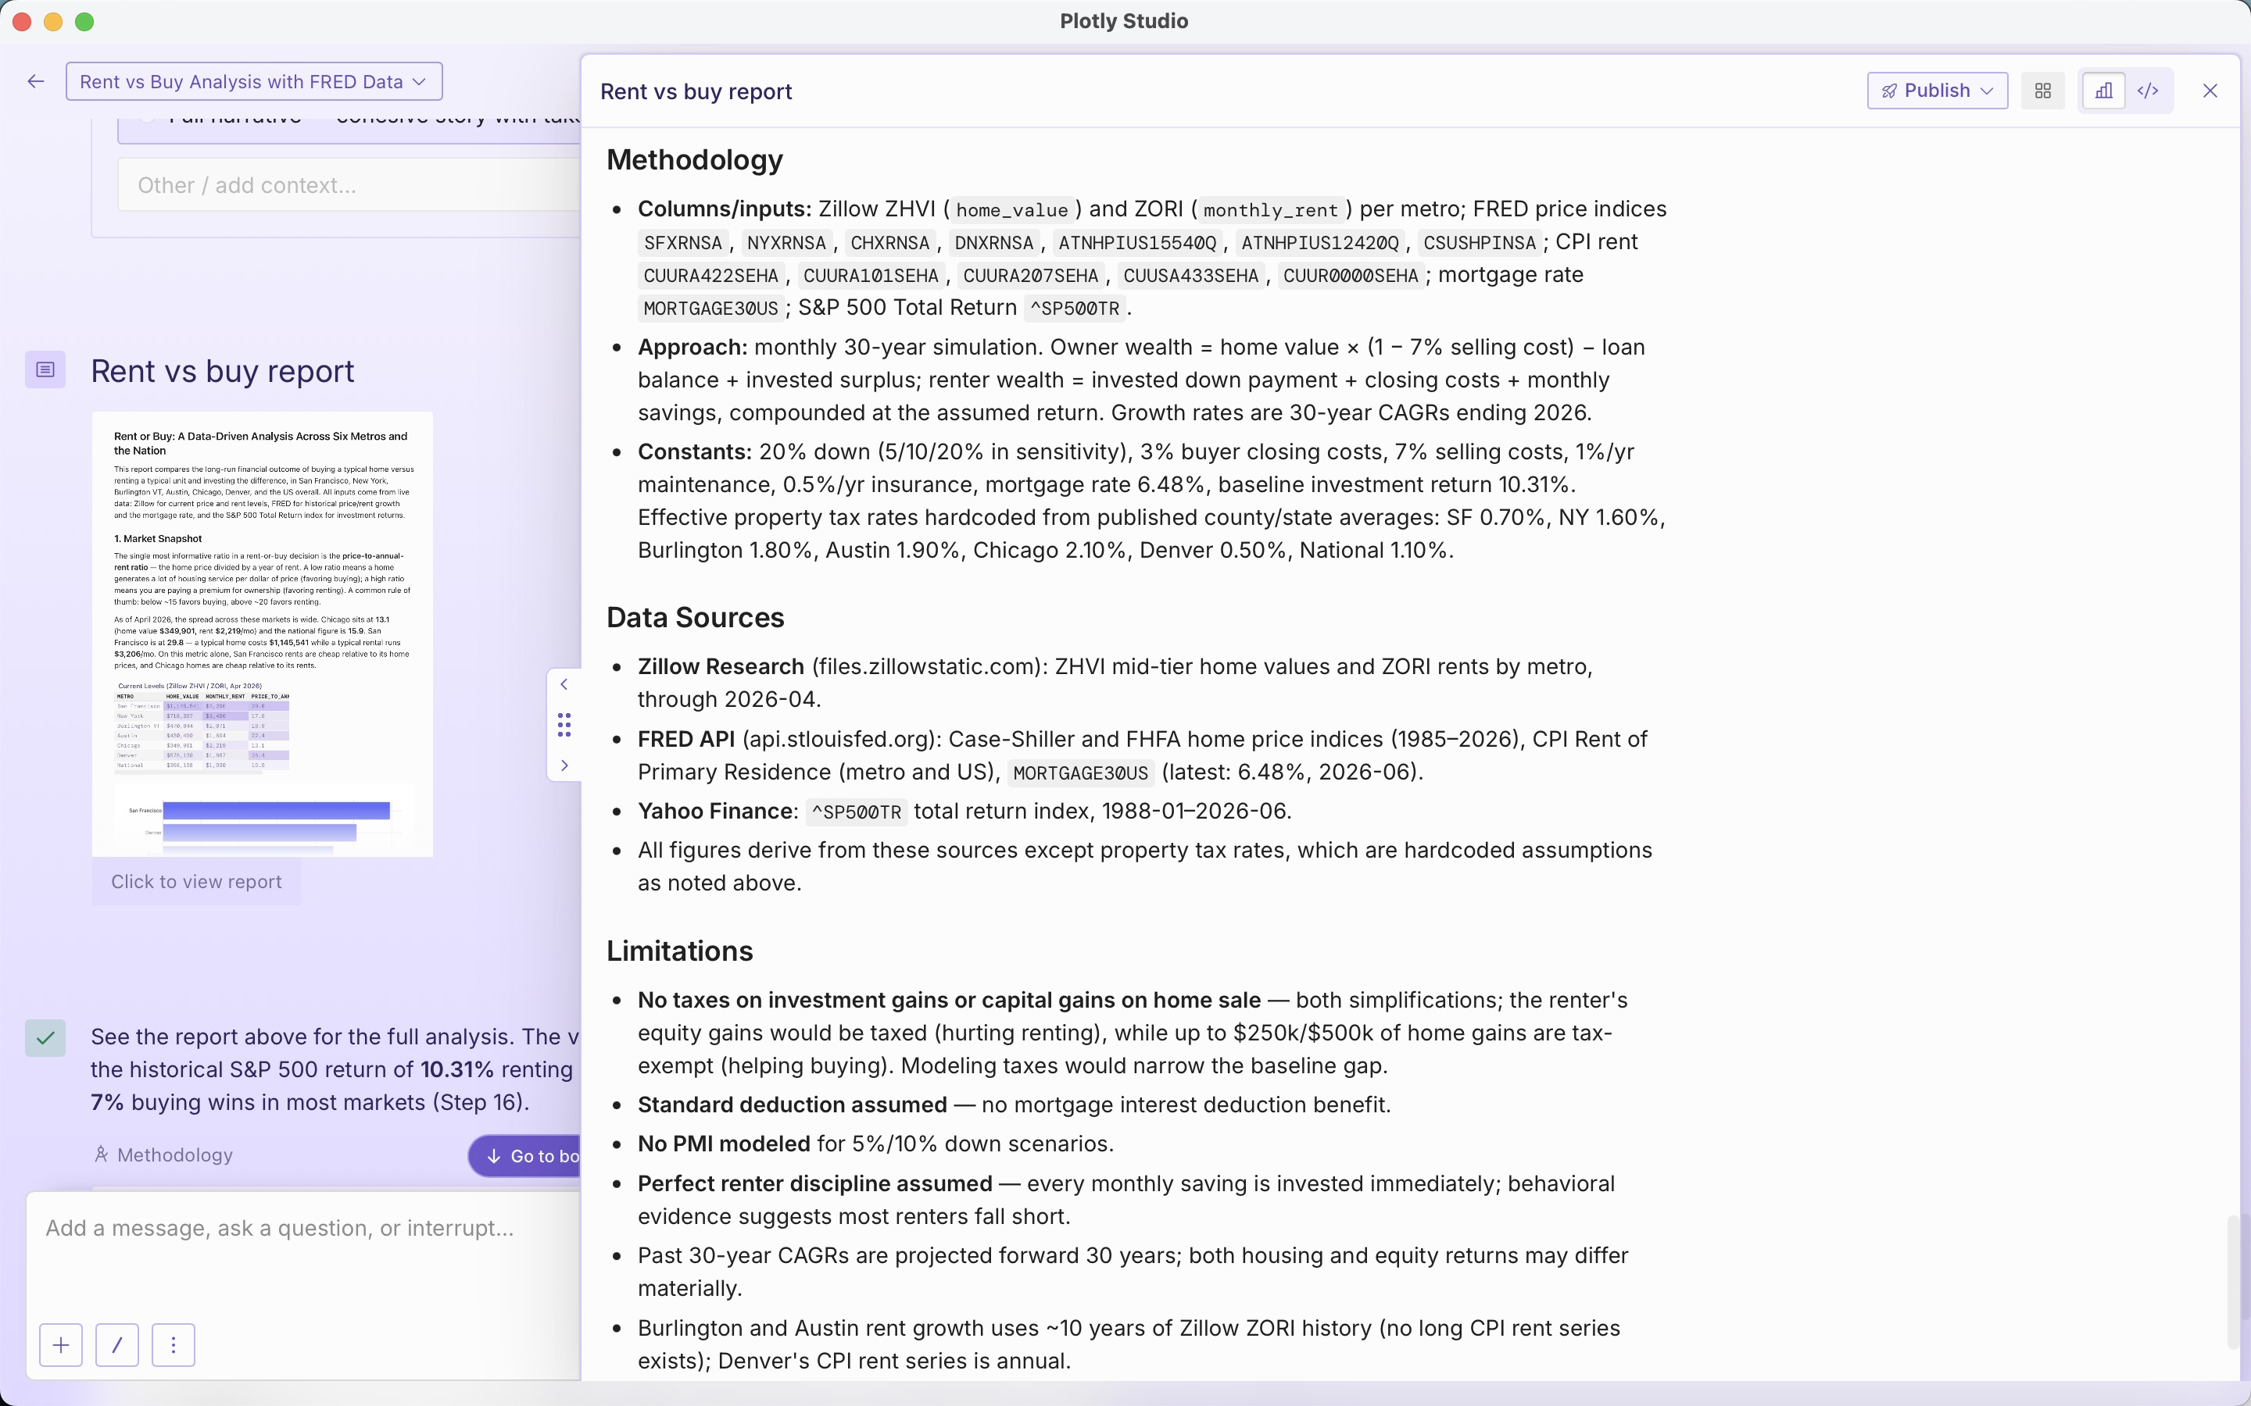2251x1406 pixels.
Task: Open the Rent vs Buy Analysis project dropdown
Action: pyautogui.click(x=254, y=82)
